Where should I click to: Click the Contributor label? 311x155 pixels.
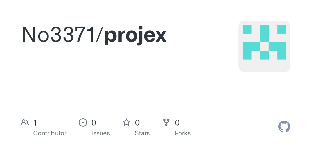coord(50,133)
